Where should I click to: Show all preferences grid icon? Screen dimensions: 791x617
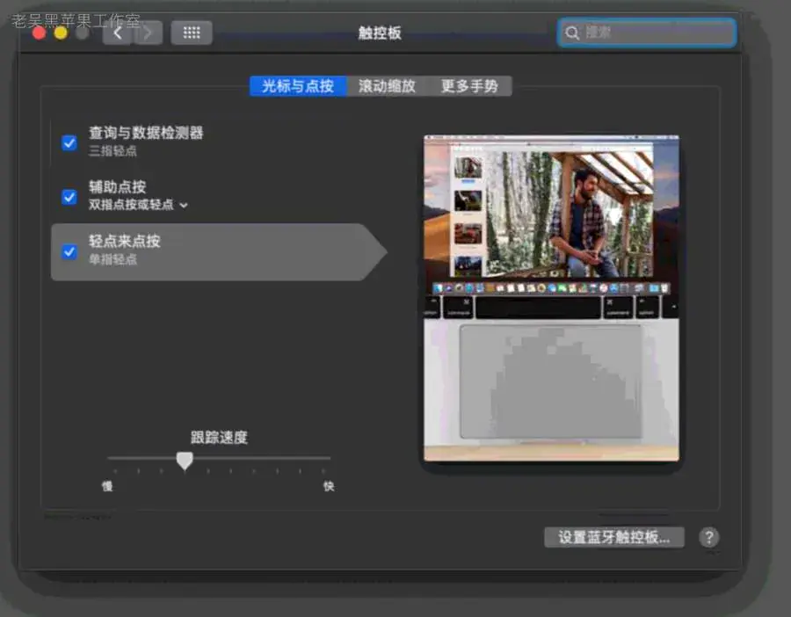pyautogui.click(x=192, y=33)
